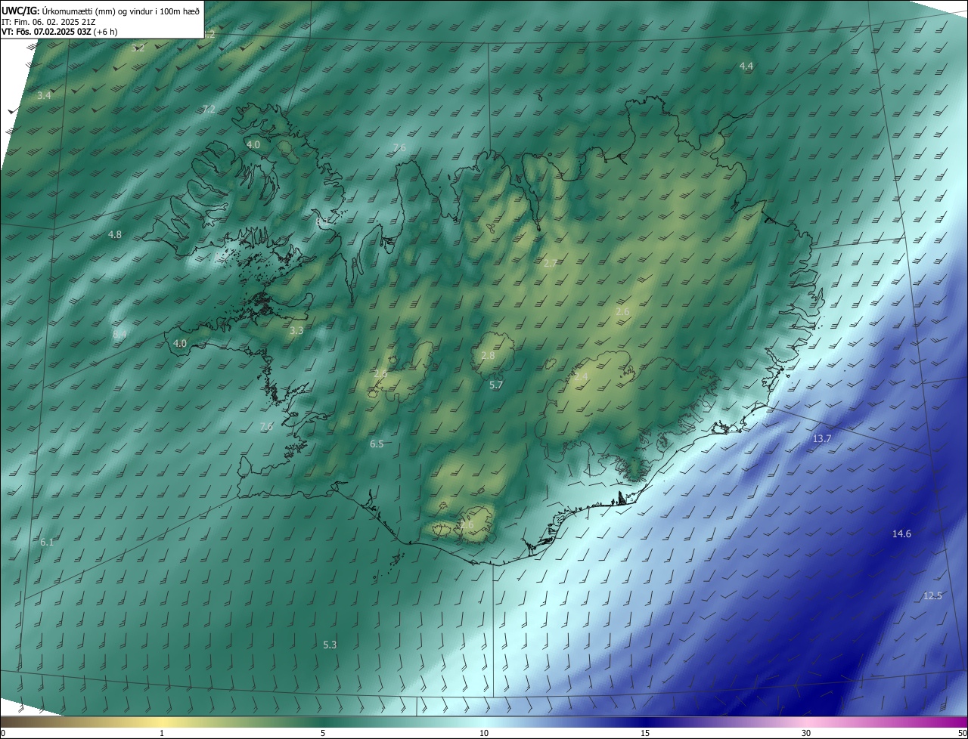Click the 2.7 value label in north Iceland
Viewport: 968px width, 739px height.
[550, 263]
